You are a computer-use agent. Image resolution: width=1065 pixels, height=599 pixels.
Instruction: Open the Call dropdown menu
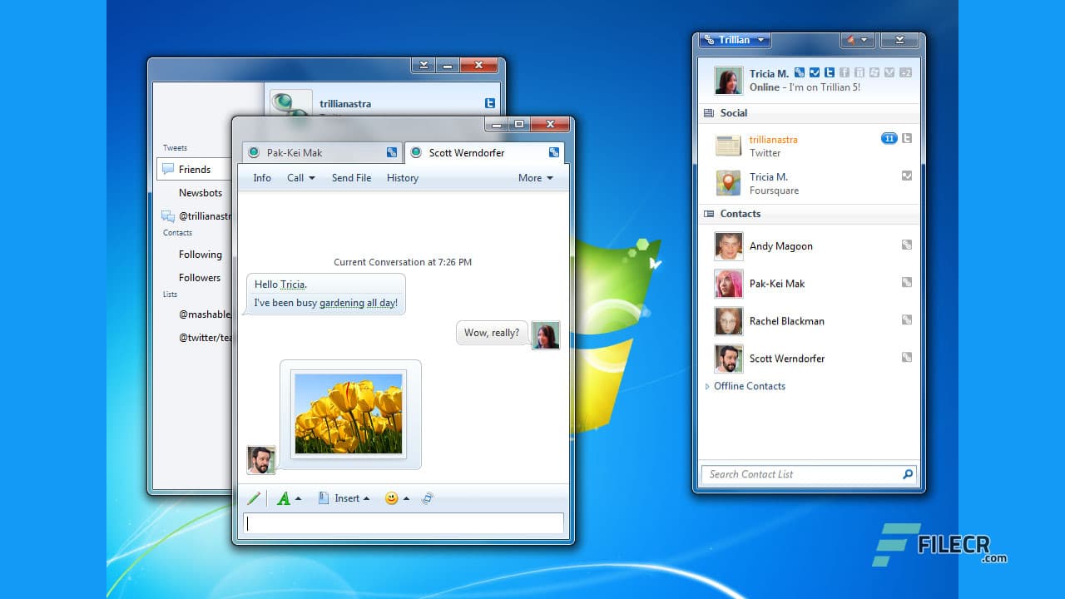300,178
